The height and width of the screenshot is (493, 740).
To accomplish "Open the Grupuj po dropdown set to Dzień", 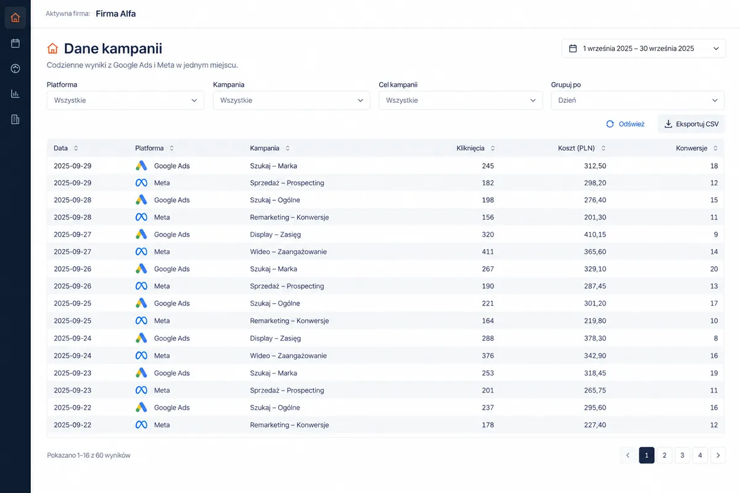I will pyautogui.click(x=638, y=100).
